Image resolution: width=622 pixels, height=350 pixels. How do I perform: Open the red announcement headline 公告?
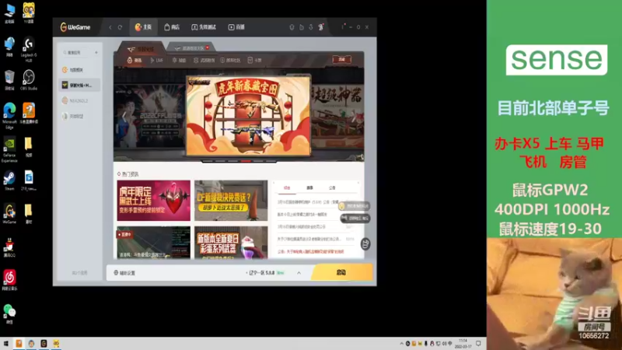pyautogui.click(x=310, y=251)
